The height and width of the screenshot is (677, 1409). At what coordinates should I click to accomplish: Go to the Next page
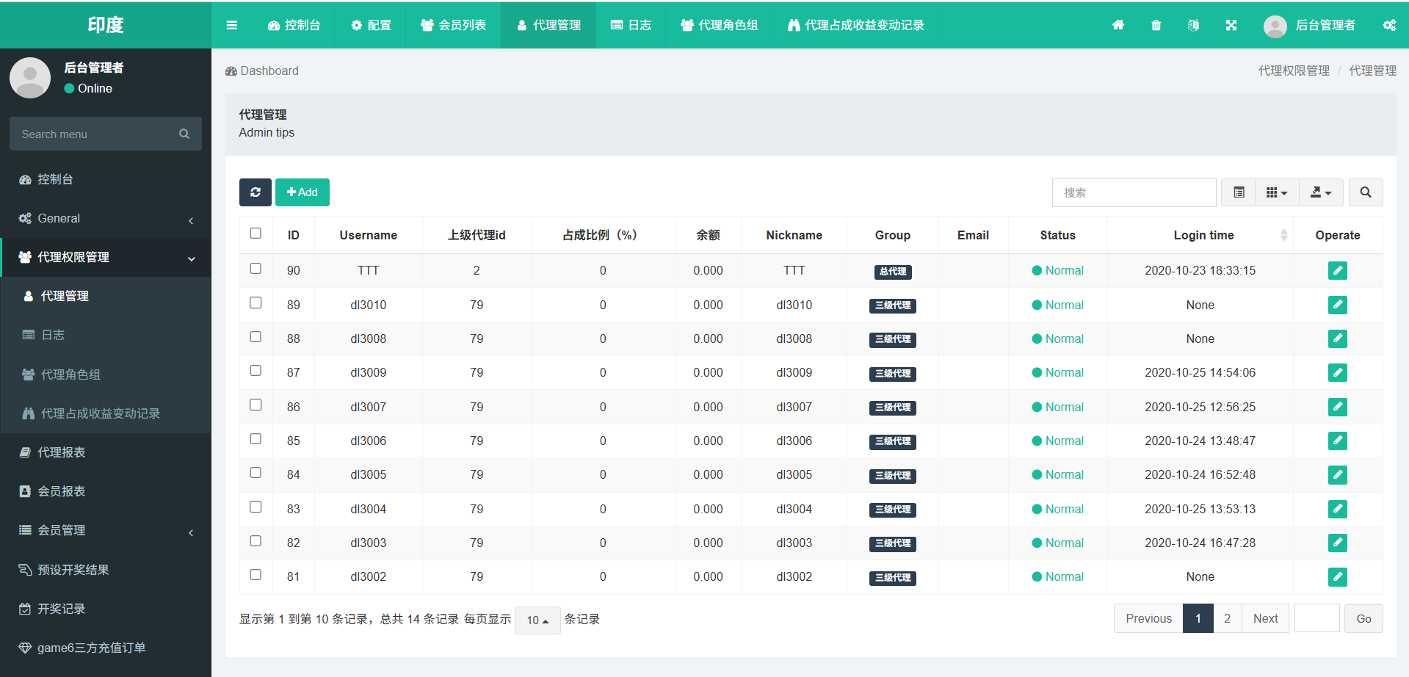click(x=1265, y=619)
